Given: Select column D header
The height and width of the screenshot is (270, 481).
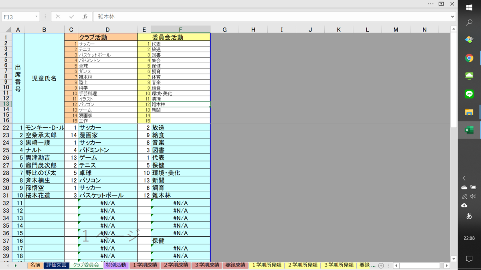Looking at the screenshot, I should (x=107, y=30).
